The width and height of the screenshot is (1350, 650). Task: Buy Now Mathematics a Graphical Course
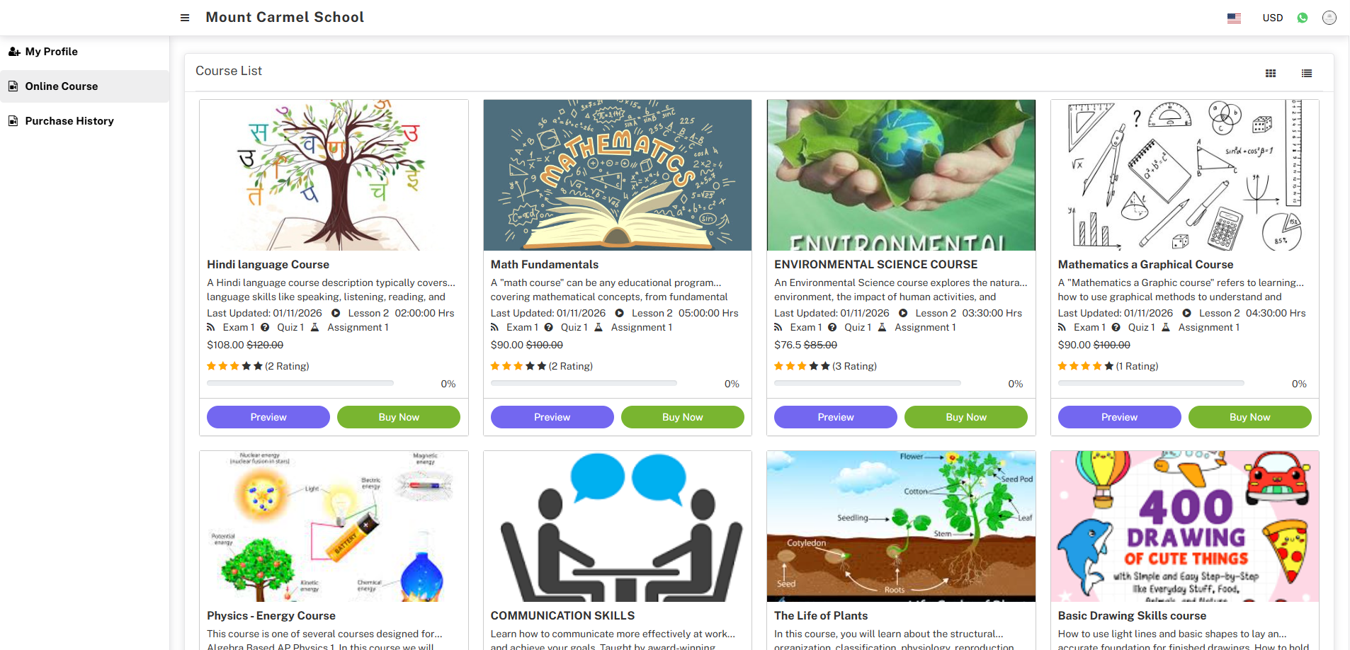1250,417
